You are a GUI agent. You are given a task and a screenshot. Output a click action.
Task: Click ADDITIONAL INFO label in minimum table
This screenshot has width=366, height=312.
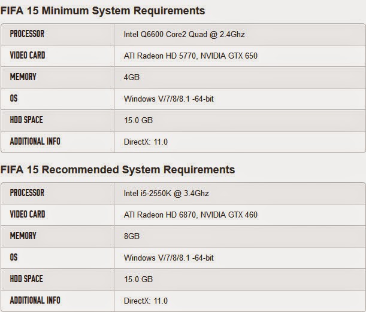pos(35,141)
